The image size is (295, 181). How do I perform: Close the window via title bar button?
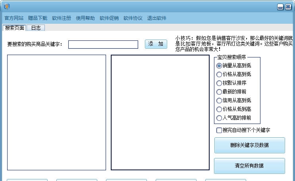point(288,7)
